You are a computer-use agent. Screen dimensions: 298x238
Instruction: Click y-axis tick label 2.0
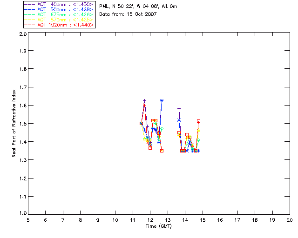tap(23, 34)
